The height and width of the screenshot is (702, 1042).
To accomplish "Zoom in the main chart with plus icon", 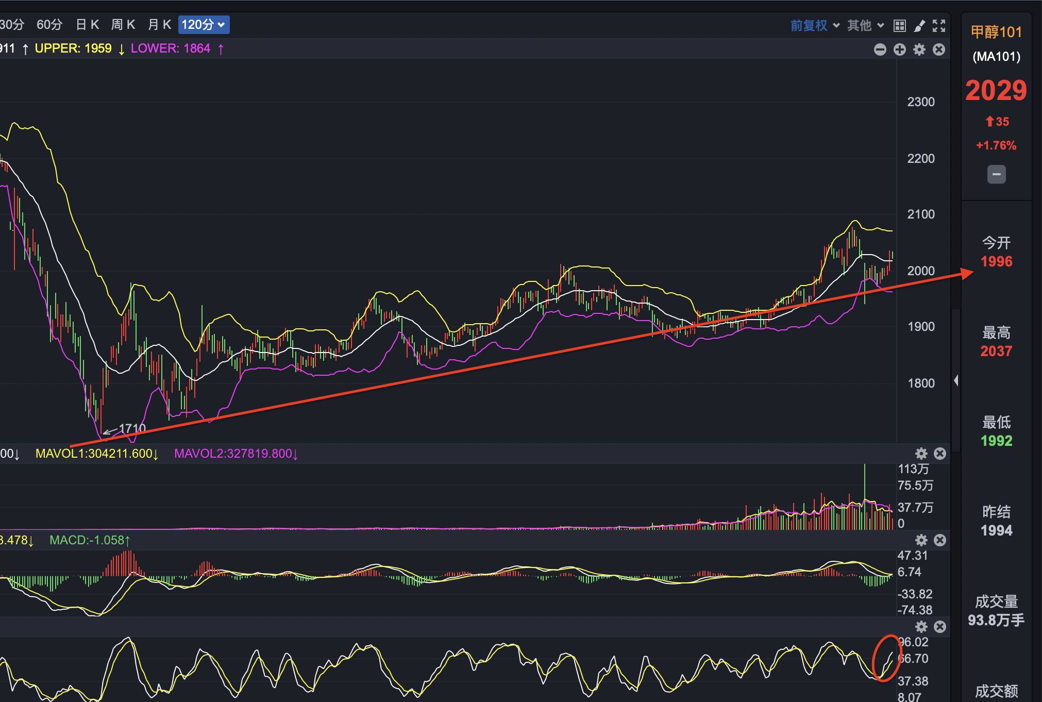I will 900,49.
